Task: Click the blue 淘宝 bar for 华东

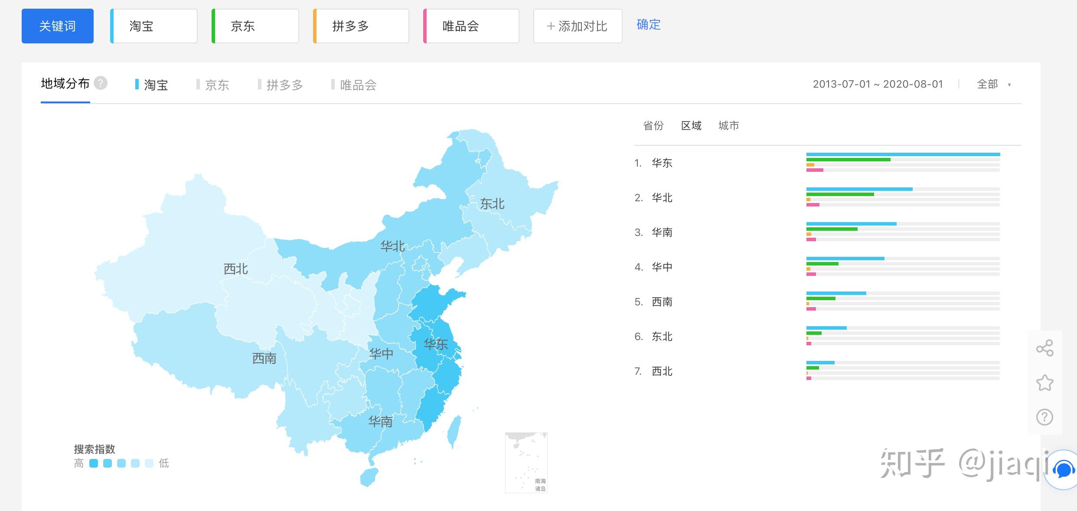Action: pyautogui.click(x=903, y=154)
